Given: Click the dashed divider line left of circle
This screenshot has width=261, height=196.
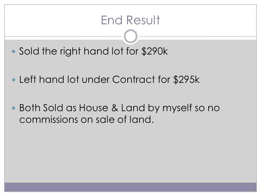Looking at the screenshot, I should [x=63, y=36].
